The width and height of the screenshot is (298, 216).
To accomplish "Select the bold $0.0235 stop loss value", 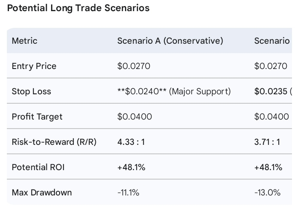I will pos(271,91).
